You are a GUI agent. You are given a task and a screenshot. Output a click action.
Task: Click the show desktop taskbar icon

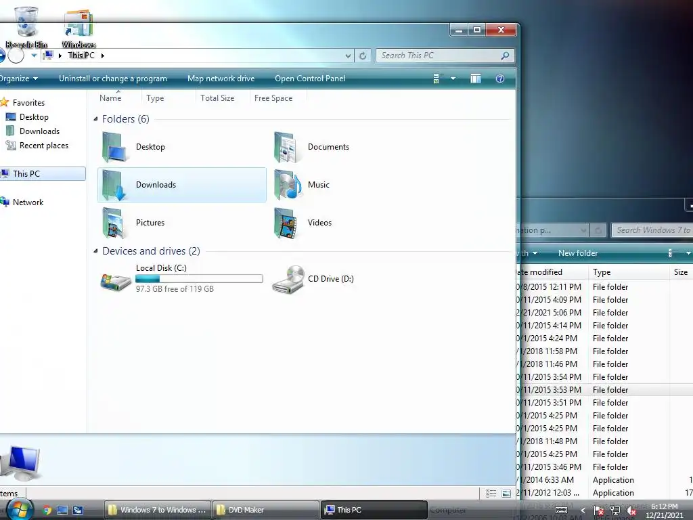point(62,510)
